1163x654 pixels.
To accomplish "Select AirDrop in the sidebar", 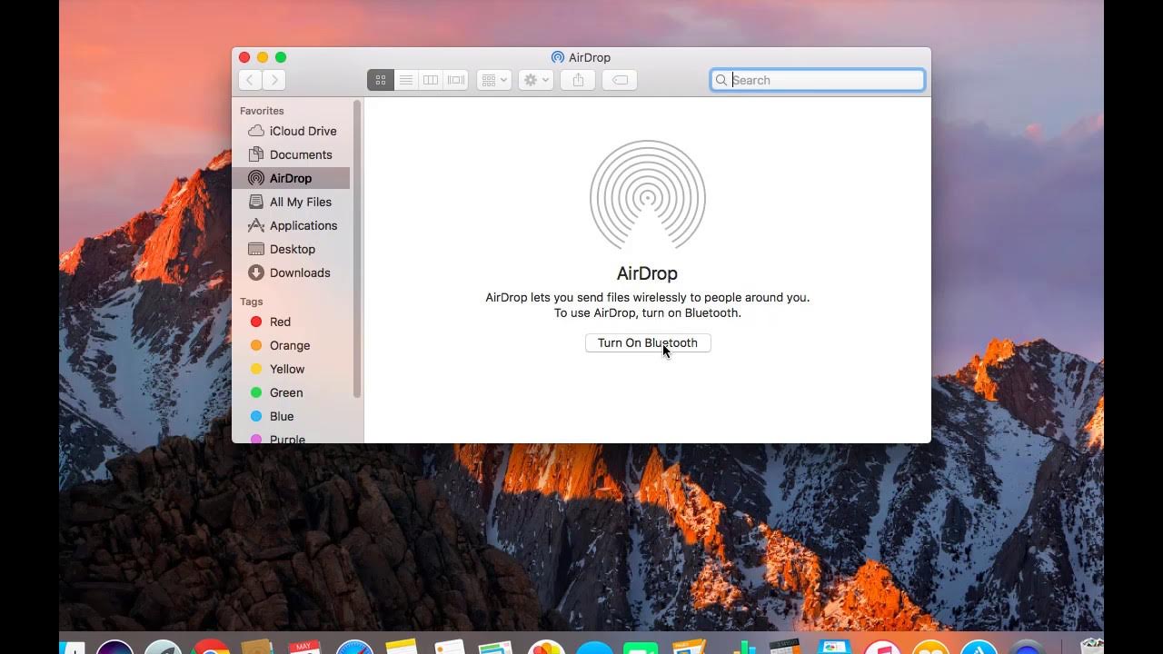I will [x=291, y=178].
